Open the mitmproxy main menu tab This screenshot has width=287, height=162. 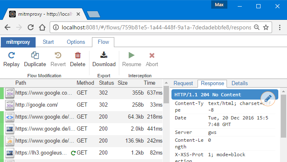point(18,42)
